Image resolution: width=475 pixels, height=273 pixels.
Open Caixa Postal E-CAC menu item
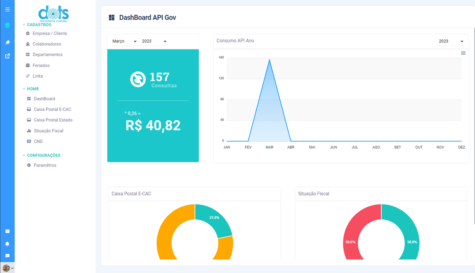pos(52,109)
